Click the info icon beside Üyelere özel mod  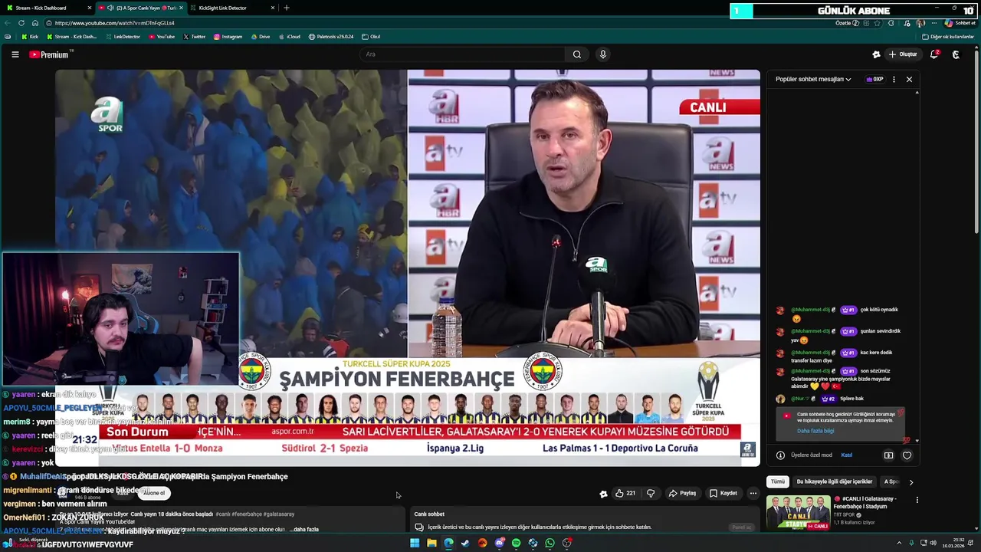point(780,455)
